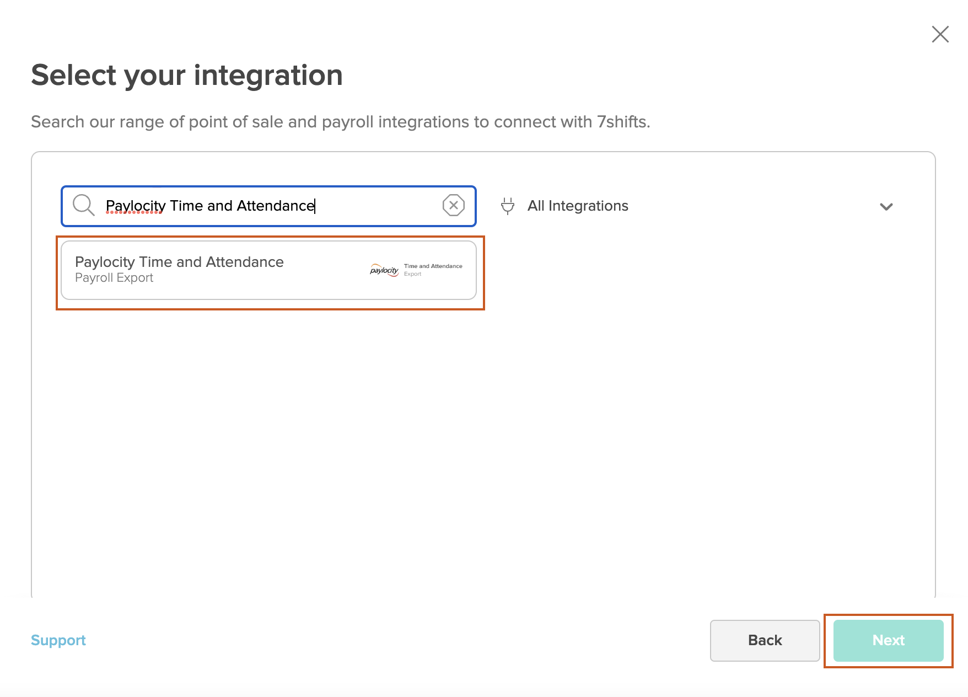Close the integration dialog with the X
This screenshot has width=968, height=697.
click(940, 34)
